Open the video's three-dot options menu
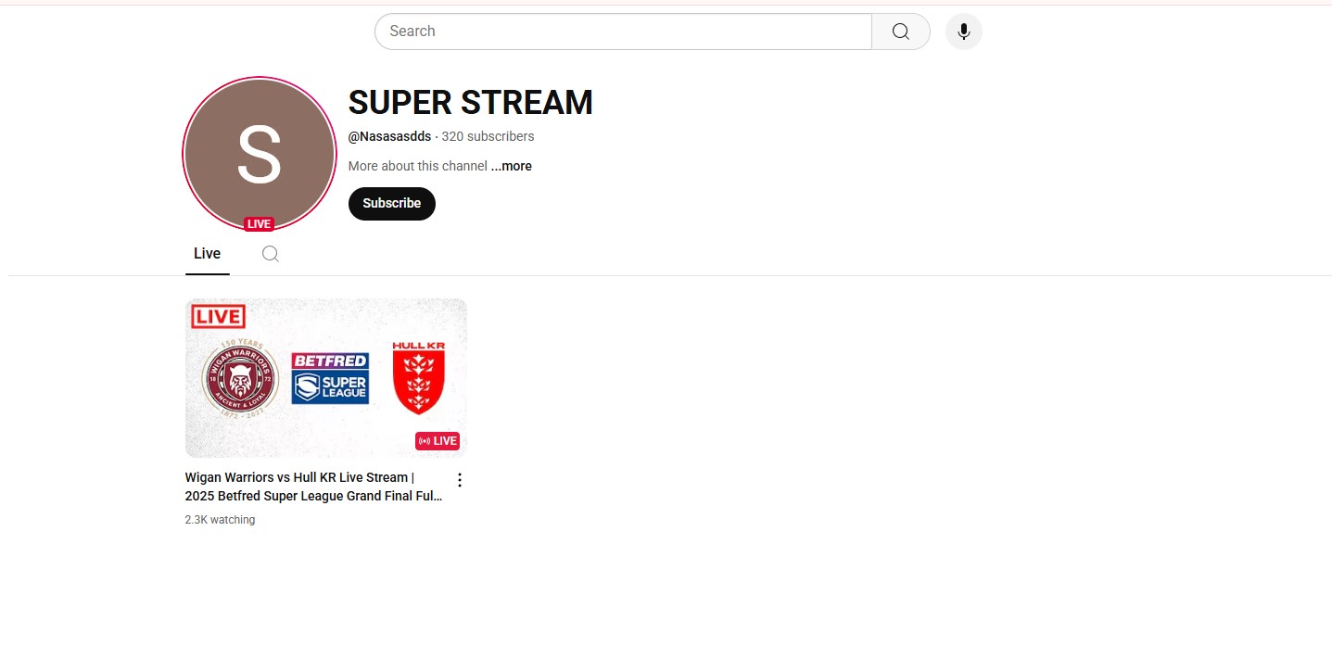This screenshot has height=645, width=1332. (x=460, y=480)
